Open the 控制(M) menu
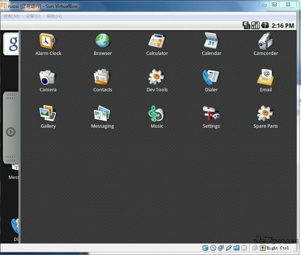 (11, 16)
